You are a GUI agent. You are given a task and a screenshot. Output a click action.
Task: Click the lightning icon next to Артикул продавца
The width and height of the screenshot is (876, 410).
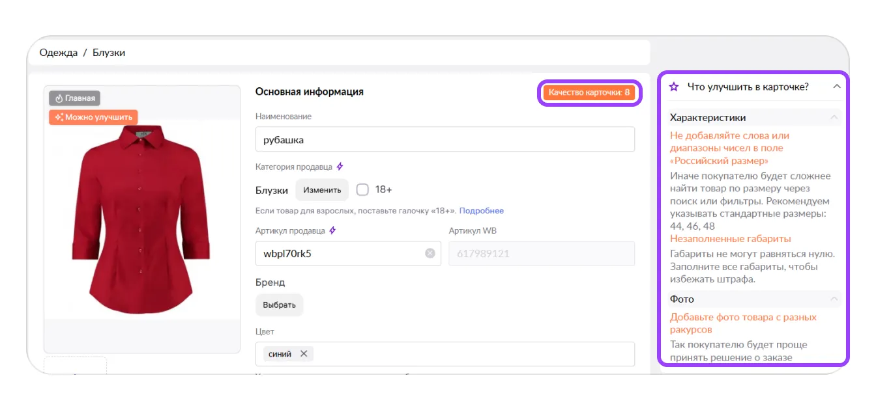[332, 230]
